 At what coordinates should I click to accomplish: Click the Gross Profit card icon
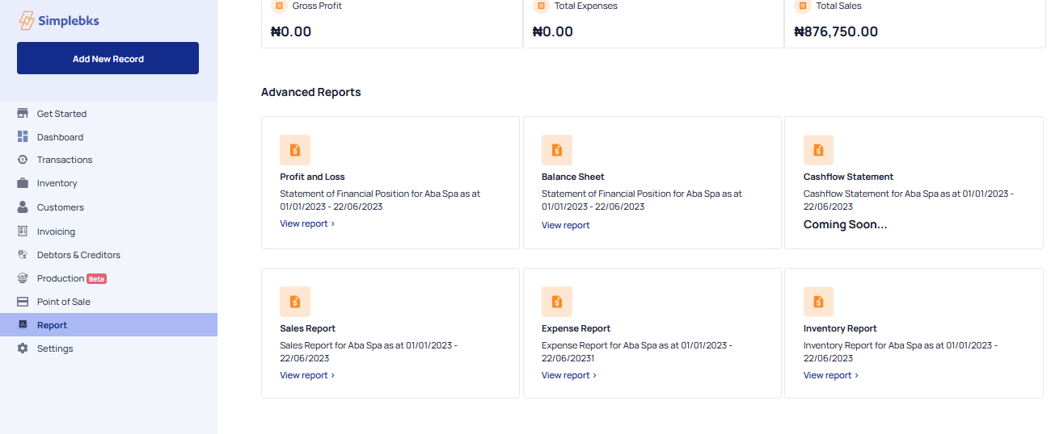coord(279,6)
